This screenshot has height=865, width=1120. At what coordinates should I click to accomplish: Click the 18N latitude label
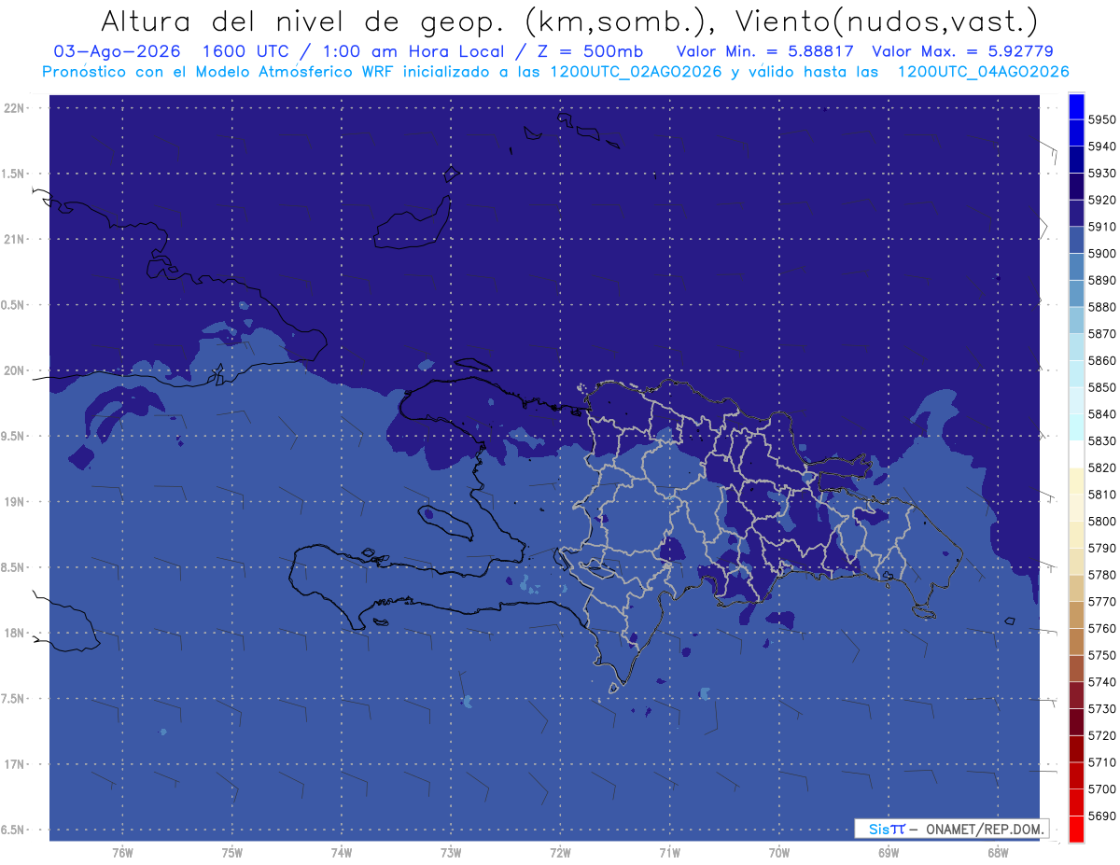point(16,634)
